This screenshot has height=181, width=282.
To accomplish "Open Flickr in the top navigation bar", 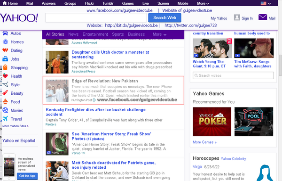I will click(x=89, y=3).
